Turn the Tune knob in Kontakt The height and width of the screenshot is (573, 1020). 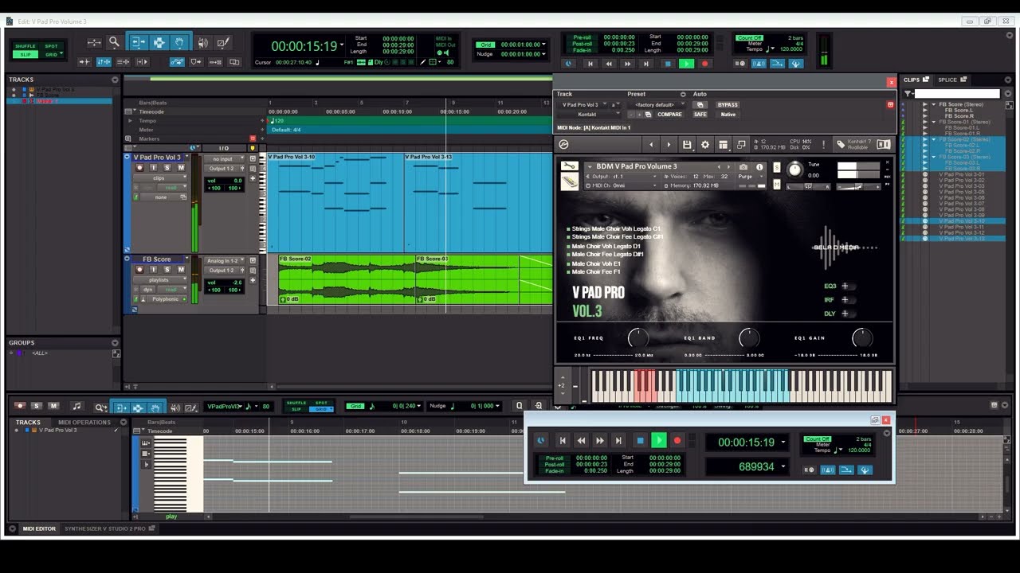click(794, 170)
